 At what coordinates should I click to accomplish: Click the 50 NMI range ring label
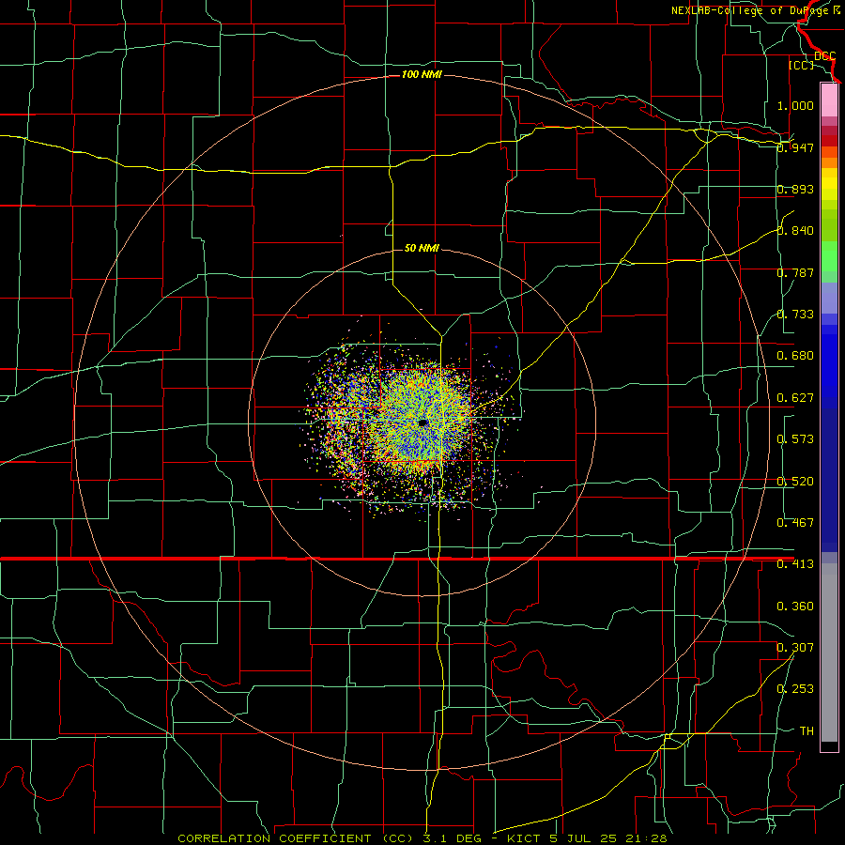coord(422,248)
